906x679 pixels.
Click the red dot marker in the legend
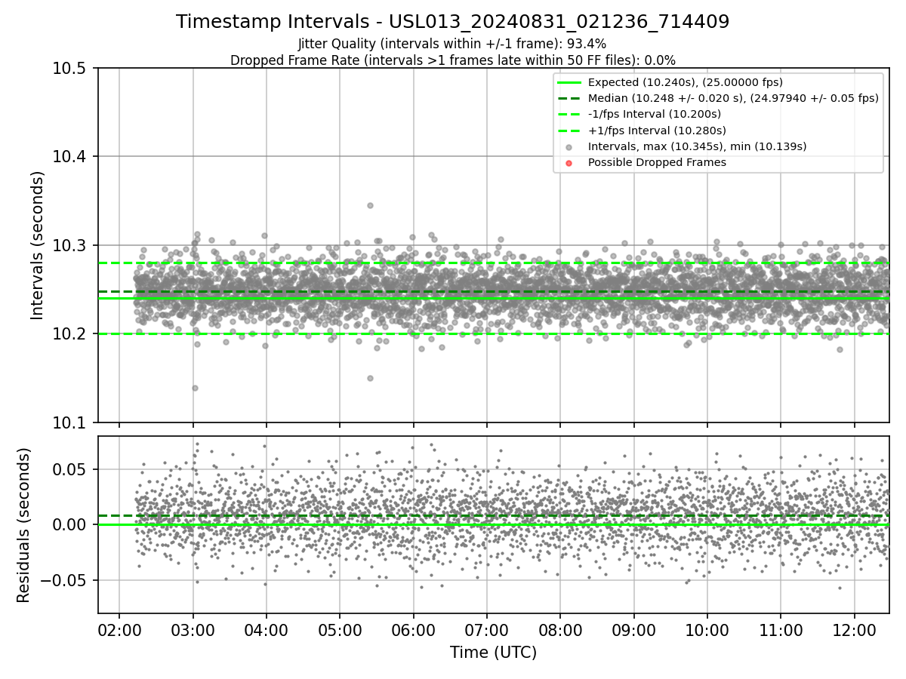click(x=569, y=162)
